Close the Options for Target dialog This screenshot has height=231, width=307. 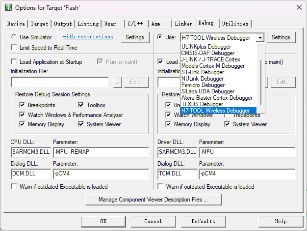pyautogui.click(x=299, y=8)
